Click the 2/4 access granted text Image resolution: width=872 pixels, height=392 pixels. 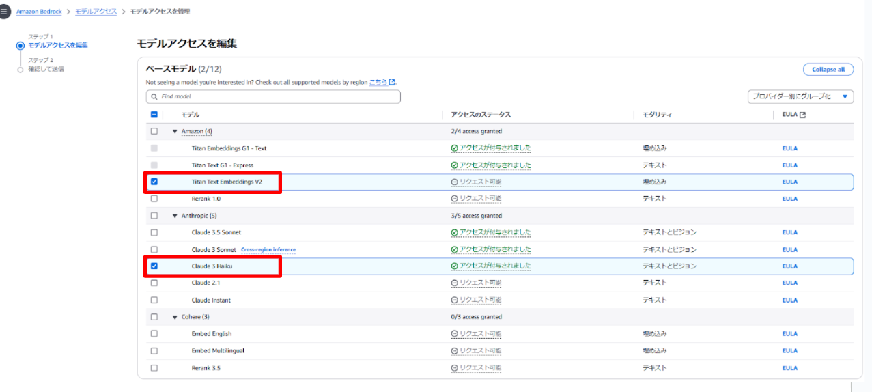(477, 131)
